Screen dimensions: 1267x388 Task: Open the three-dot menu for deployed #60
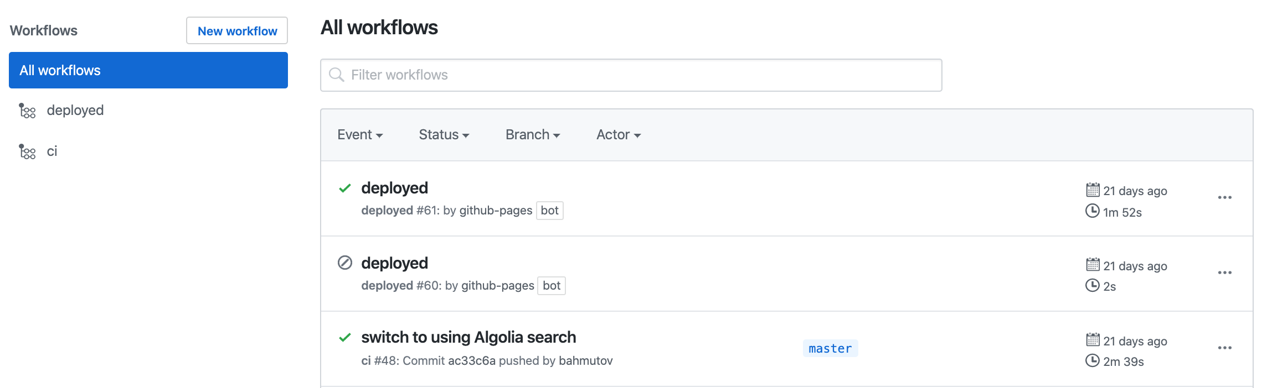point(1225,272)
